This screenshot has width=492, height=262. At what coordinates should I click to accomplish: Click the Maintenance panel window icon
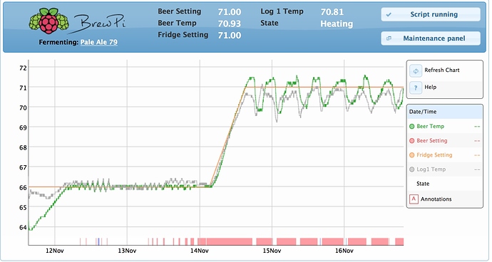tap(389, 38)
